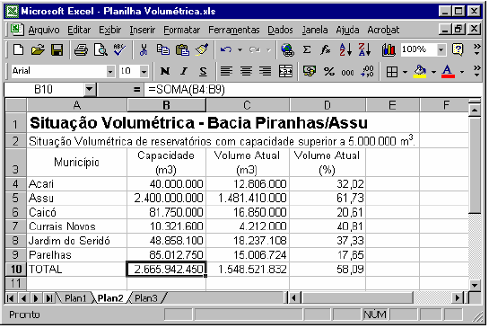Click the Format Painter brush icon
This screenshot has width=489, height=328.
[x=202, y=49]
